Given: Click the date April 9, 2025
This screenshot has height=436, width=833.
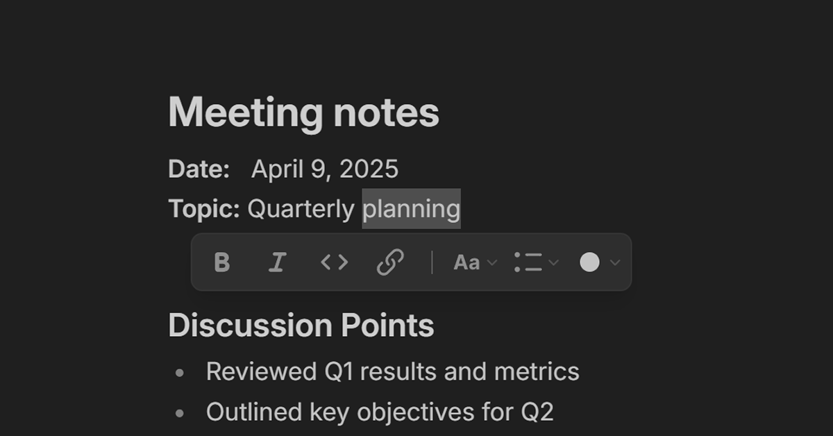Looking at the screenshot, I should click(325, 168).
